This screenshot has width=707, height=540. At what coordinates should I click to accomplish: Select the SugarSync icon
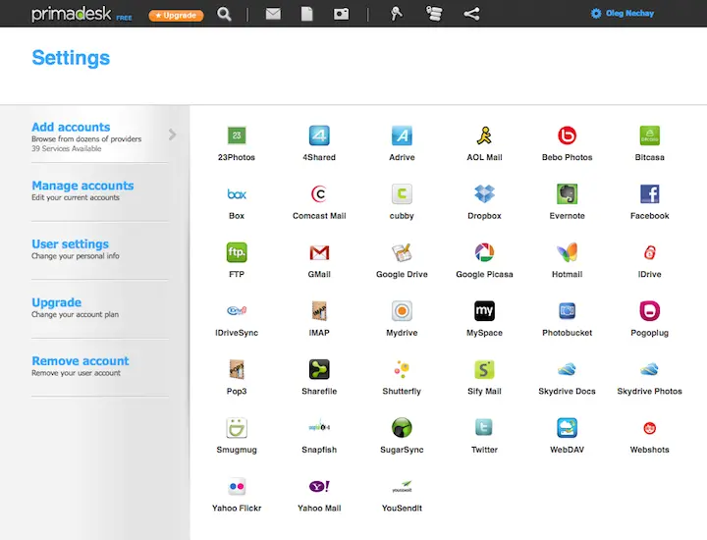click(402, 428)
